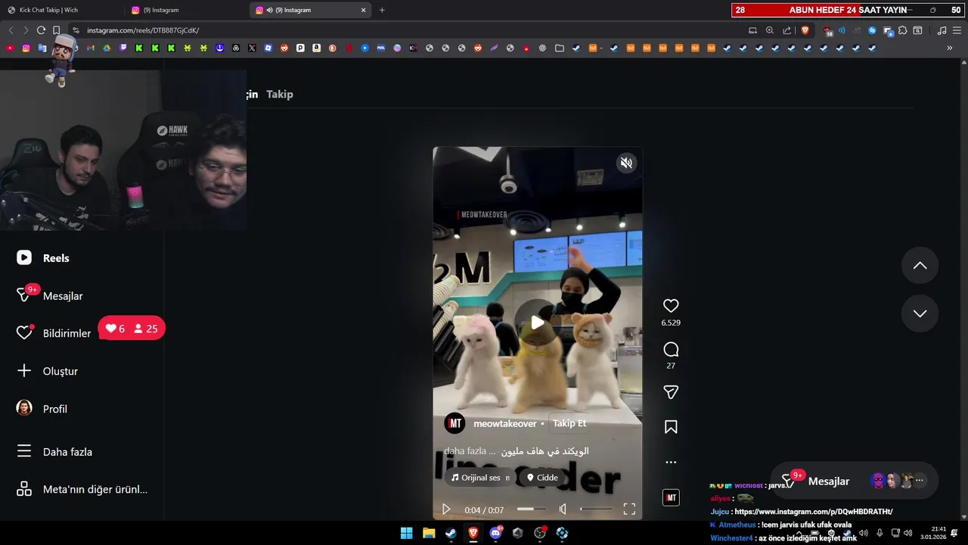The height and width of the screenshot is (545, 968).
Task: Open the meowtakeover MT avatar
Action: 455,424
